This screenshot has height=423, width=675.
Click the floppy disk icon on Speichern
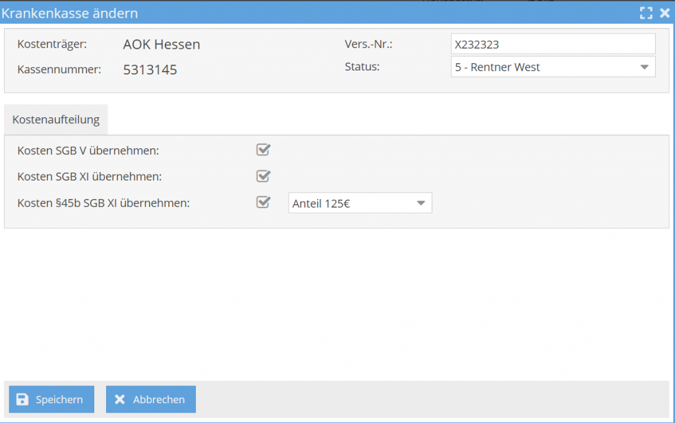click(x=22, y=399)
